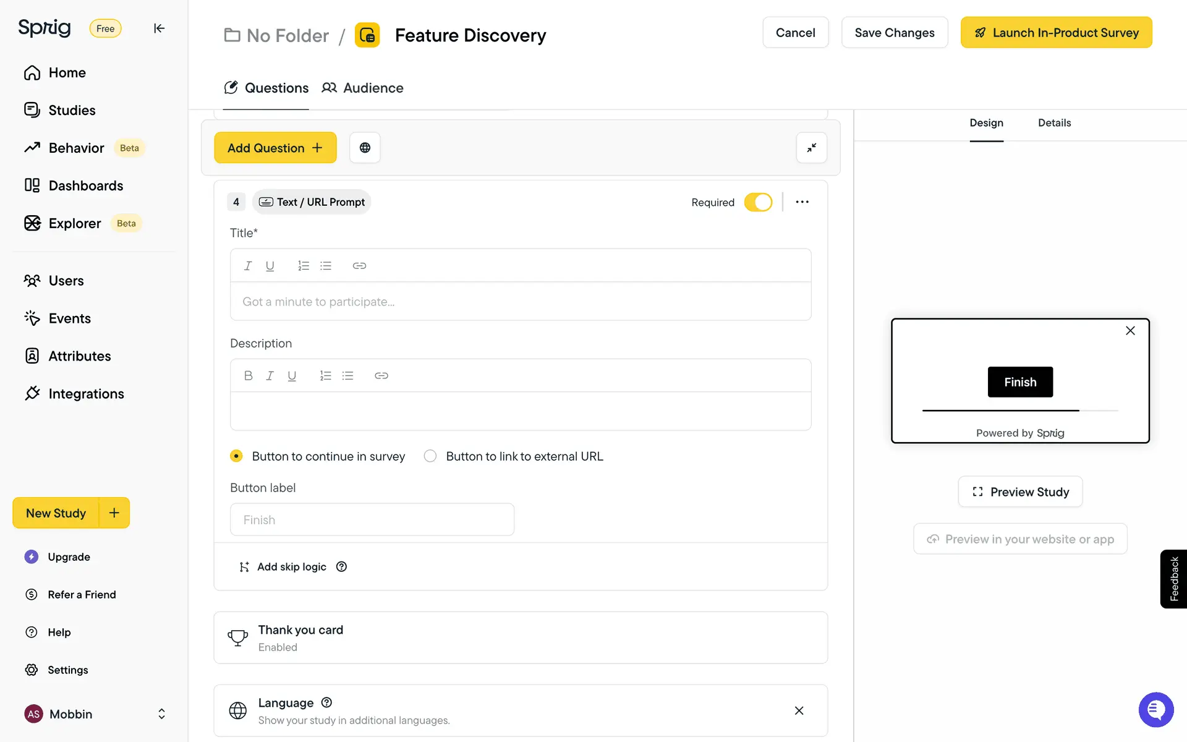This screenshot has width=1187, height=742.
Task: Toggle the Required switch off
Action: [x=758, y=202]
